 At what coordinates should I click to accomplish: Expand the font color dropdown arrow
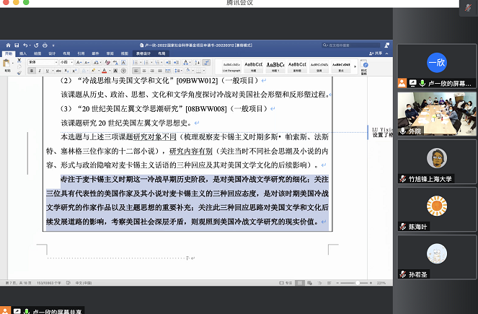coord(110,71)
